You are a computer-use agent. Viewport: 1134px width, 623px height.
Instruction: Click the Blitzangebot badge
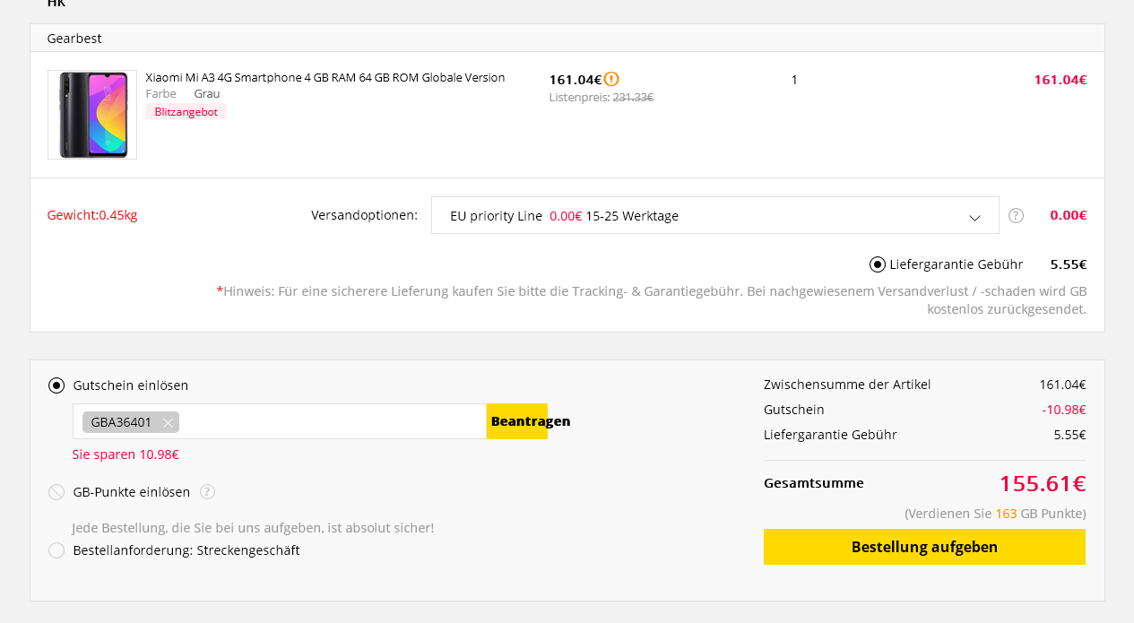186,112
